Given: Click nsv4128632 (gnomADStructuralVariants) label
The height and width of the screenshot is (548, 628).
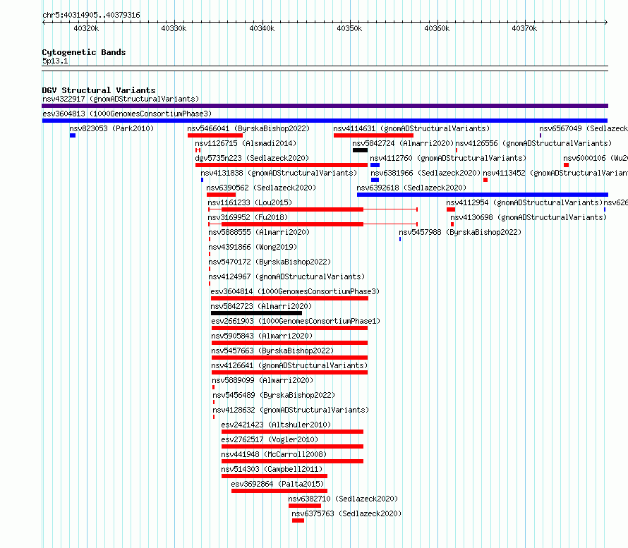Looking at the screenshot, I should pos(291,410).
